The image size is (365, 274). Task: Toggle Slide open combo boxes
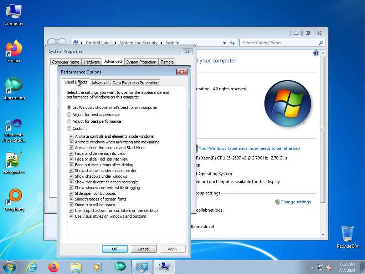(71, 193)
